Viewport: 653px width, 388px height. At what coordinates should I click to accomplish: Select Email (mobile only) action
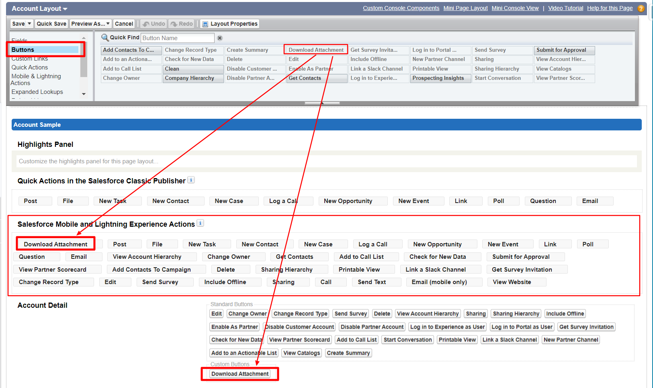pyautogui.click(x=444, y=282)
